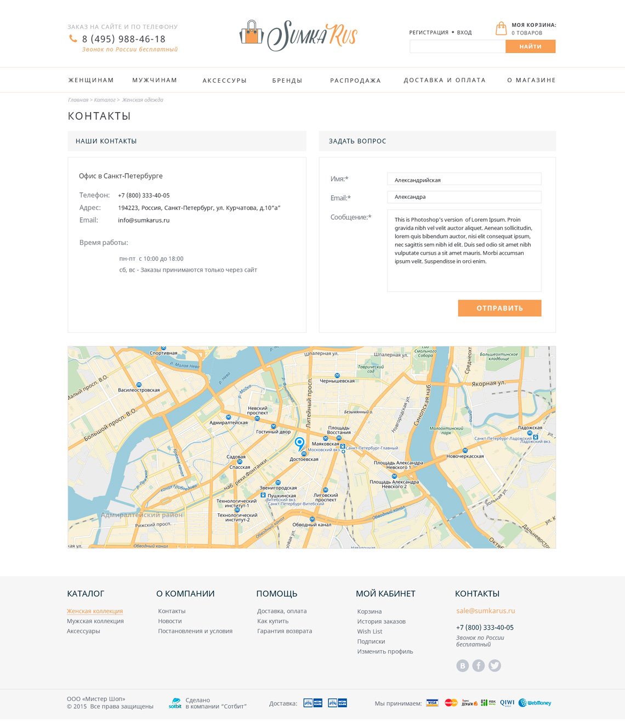Image resolution: width=625 pixels, height=722 pixels.
Task: Go to Главная in breadcrumbs
Action: (x=78, y=100)
